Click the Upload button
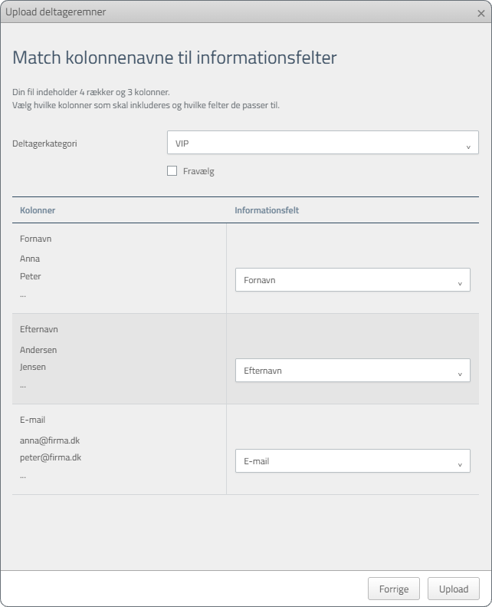The image size is (492, 607). pyautogui.click(x=454, y=589)
